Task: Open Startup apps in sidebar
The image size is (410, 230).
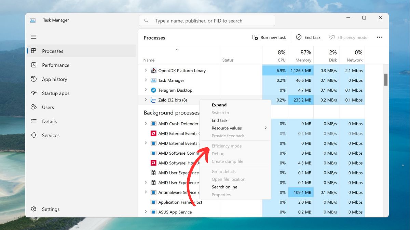Action: 81,93
